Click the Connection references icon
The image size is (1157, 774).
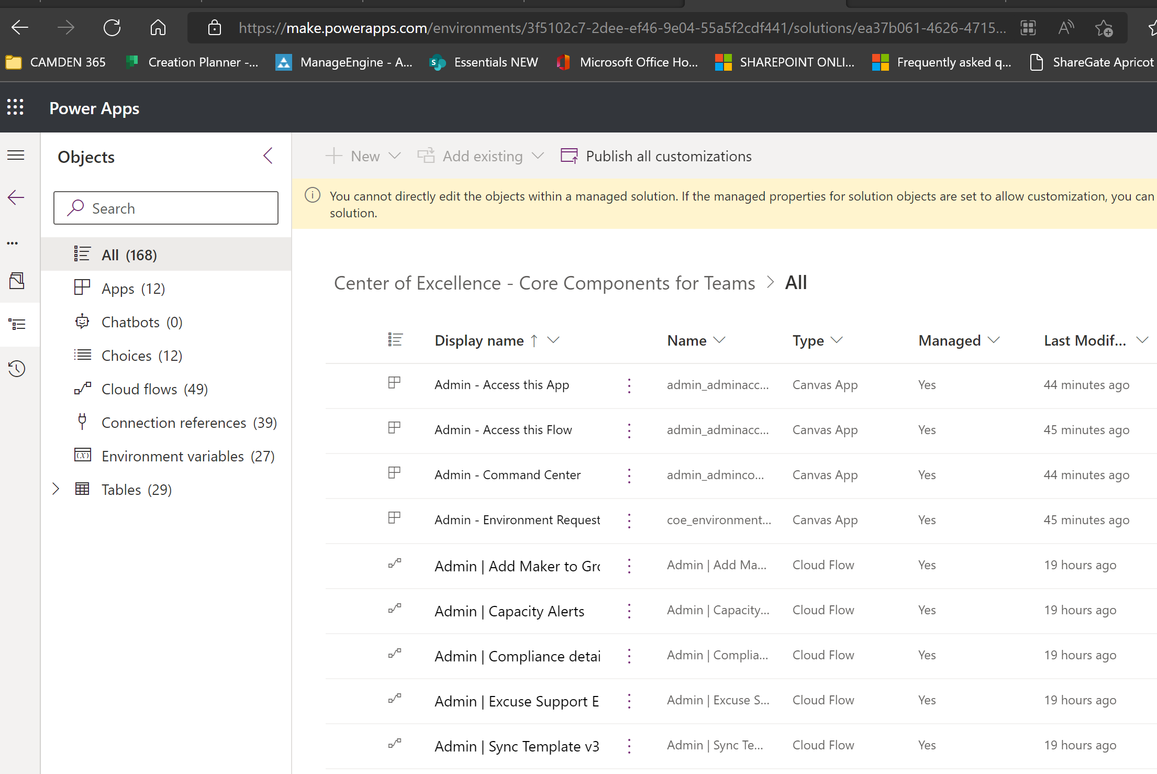click(82, 422)
